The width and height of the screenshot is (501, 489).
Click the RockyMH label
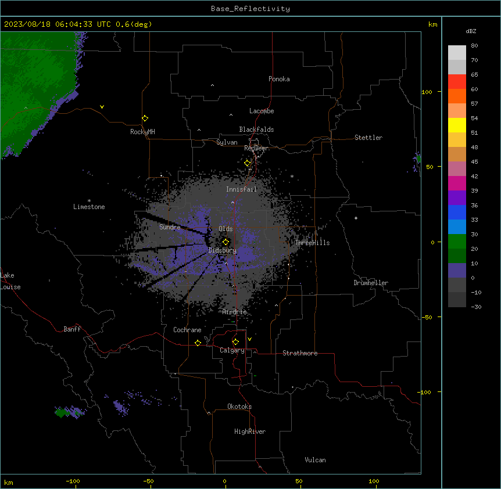coord(142,132)
